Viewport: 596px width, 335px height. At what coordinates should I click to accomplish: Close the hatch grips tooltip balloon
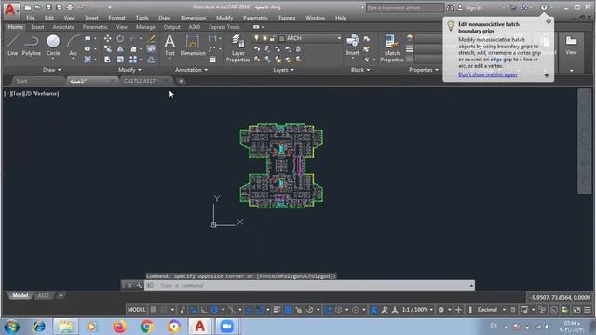coord(549,21)
